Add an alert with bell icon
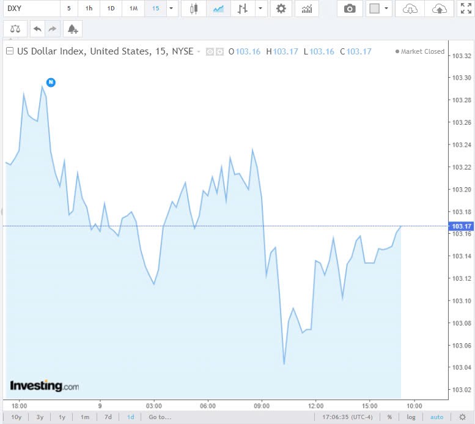Viewport: 475px width, 424px height. click(73, 29)
